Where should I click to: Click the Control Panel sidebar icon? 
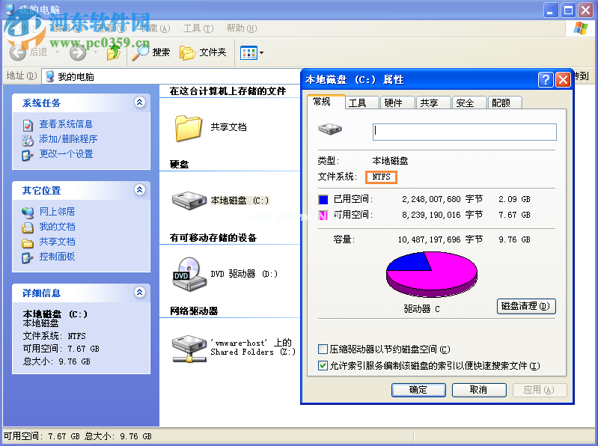[x=28, y=257]
